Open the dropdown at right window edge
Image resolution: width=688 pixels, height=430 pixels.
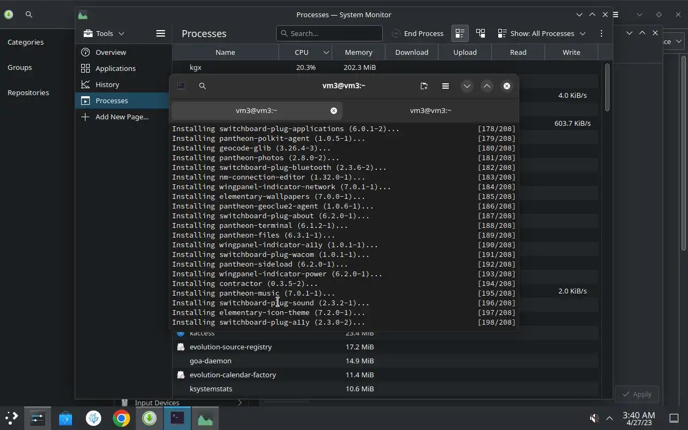pos(675,41)
